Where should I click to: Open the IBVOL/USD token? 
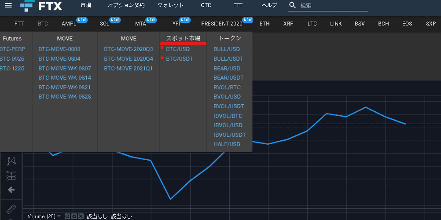pyautogui.click(x=228, y=125)
